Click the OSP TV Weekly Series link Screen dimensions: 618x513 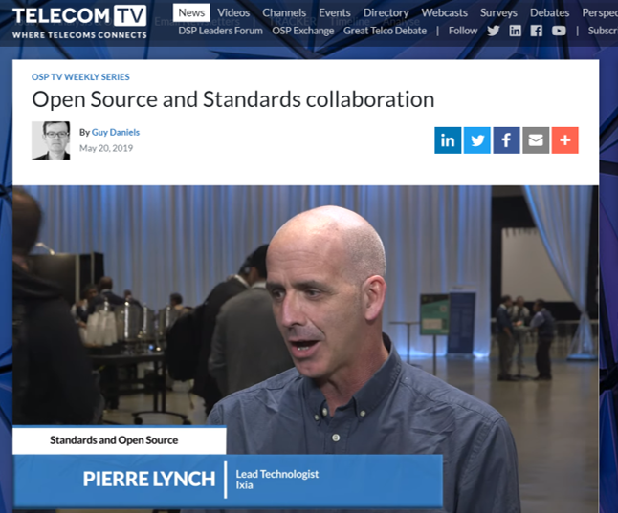coord(80,77)
